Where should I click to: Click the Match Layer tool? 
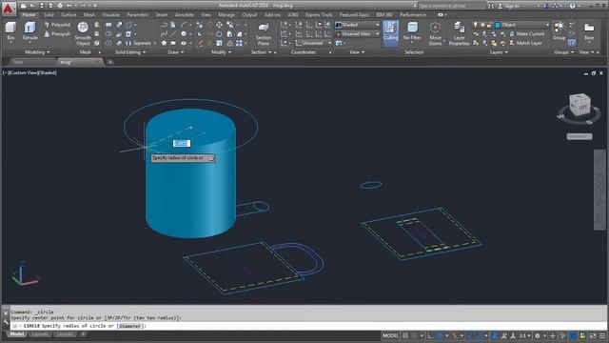click(x=525, y=43)
